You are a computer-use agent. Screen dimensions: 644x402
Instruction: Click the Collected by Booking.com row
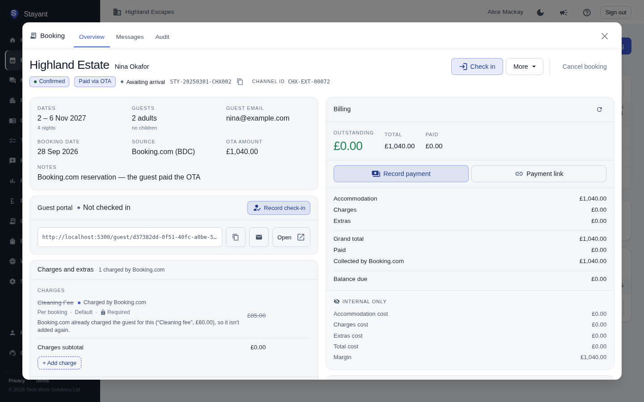(x=470, y=261)
